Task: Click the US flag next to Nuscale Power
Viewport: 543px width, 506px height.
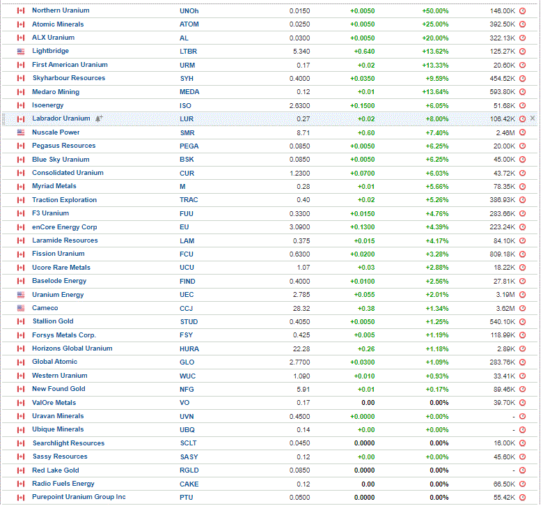Action: (x=21, y=132)
